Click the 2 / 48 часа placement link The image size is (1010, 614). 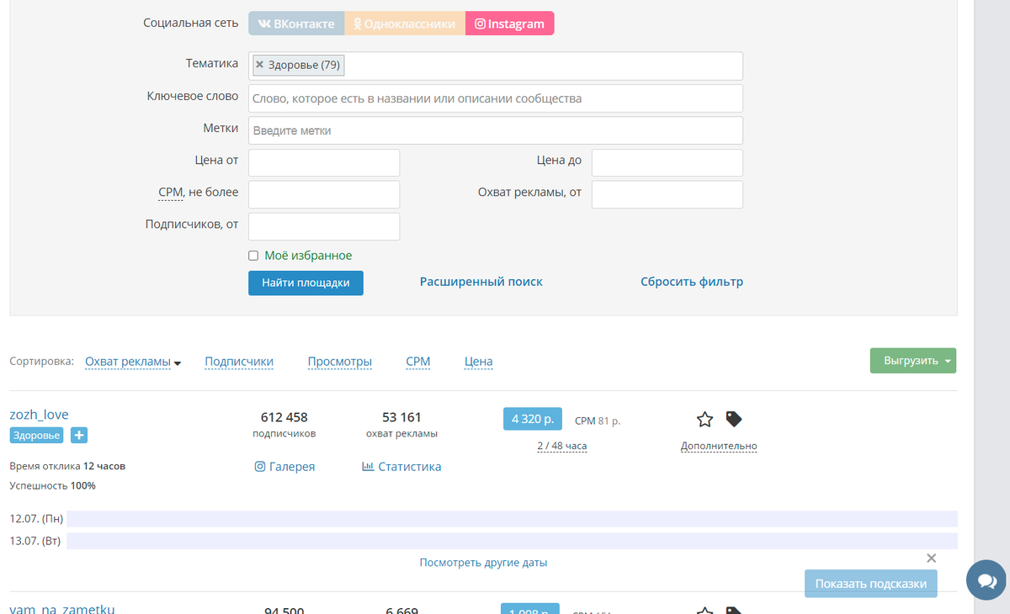click(561, 446)
